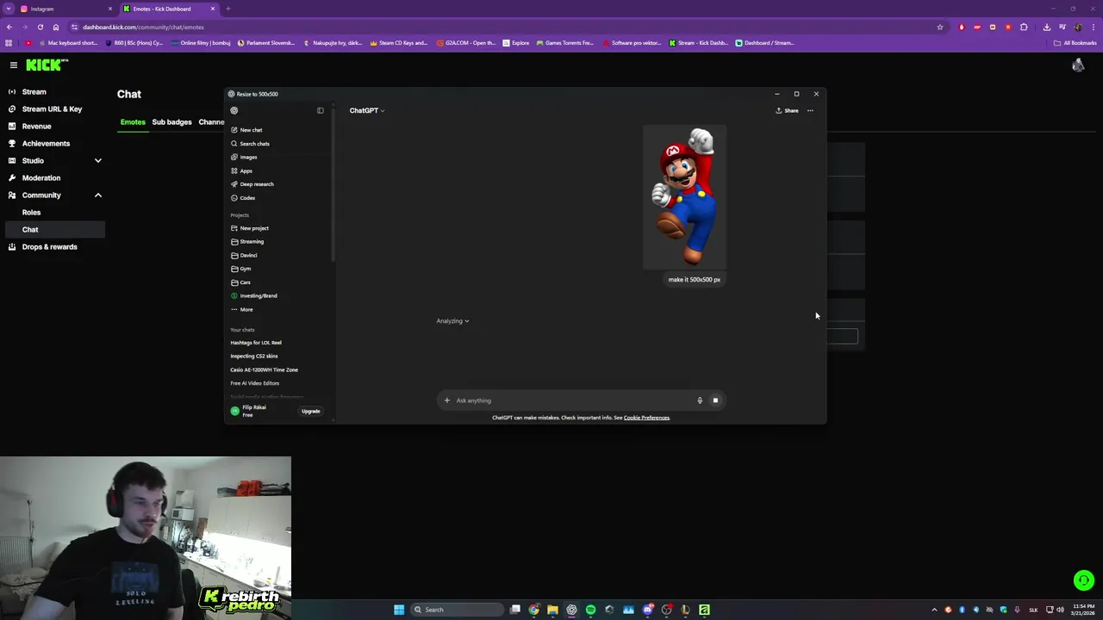Select Chat under Community
Screen dimensions: 1103x620
[x=53, y=229]
